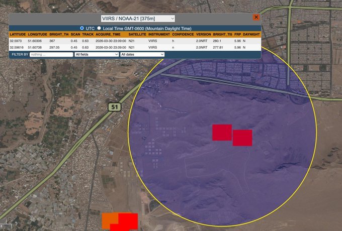Click the LONGITUDE column header
342x231 pixels.
[x=38, y=35]
